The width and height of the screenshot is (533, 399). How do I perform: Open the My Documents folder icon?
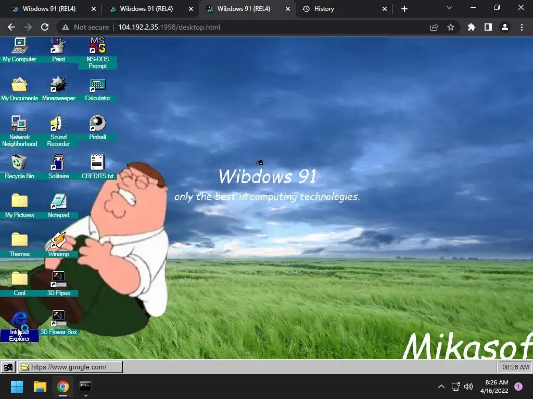click(x=19, y=89)
